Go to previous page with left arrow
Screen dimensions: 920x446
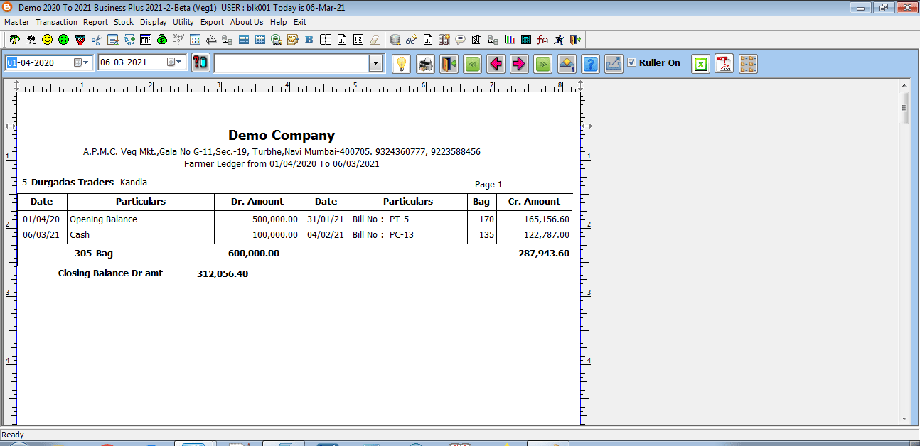pos(496,64)
